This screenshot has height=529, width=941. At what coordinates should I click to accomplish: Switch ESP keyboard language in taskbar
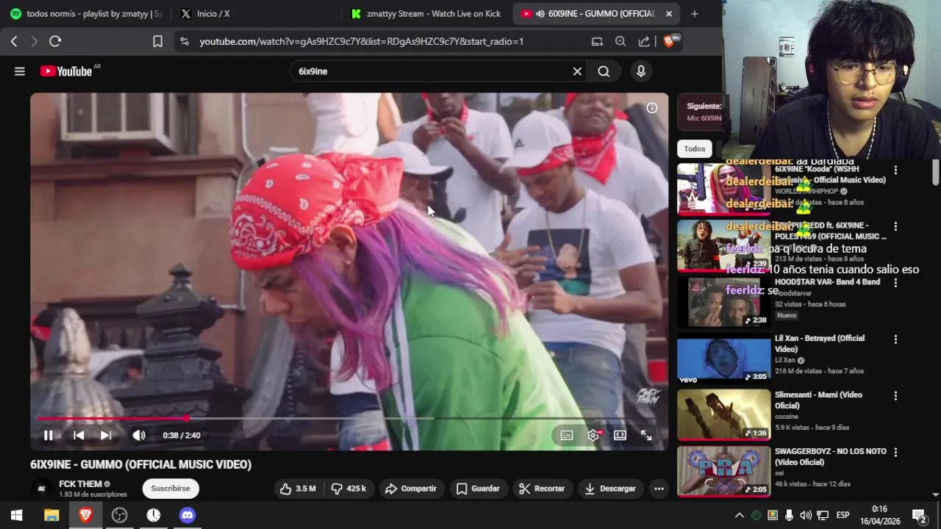(842, 515)
